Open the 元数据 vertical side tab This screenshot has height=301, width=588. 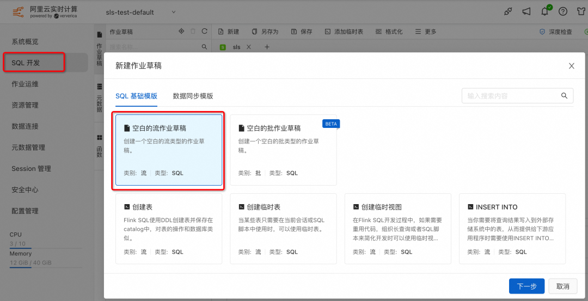click(x=100, y=98)
